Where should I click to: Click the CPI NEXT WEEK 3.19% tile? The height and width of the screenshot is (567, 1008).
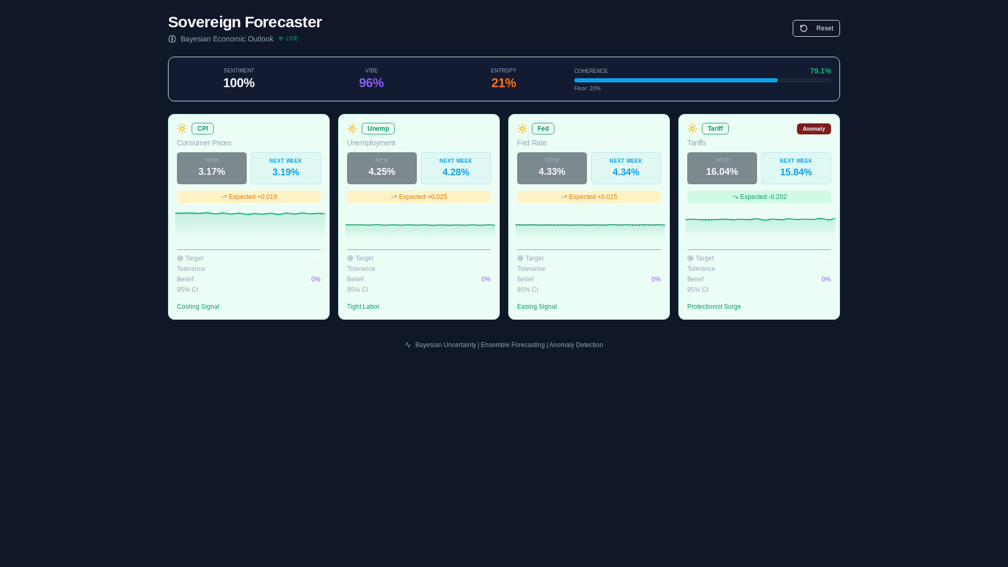point(286,168)
